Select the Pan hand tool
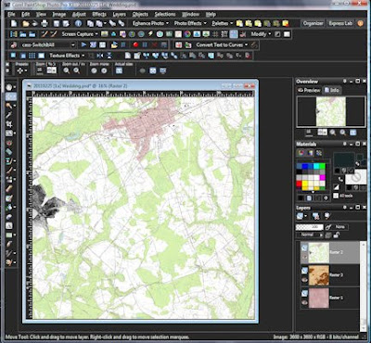 pyautogui.click(x=9, y=87)
